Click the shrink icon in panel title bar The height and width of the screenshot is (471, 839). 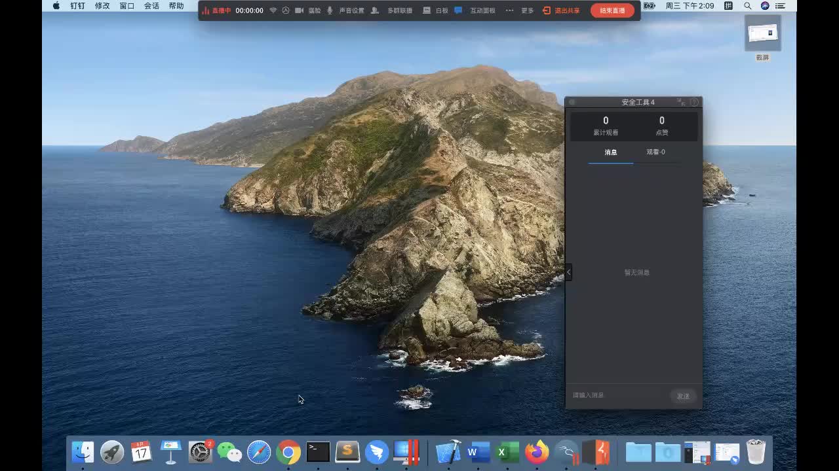tap(681, 102)
